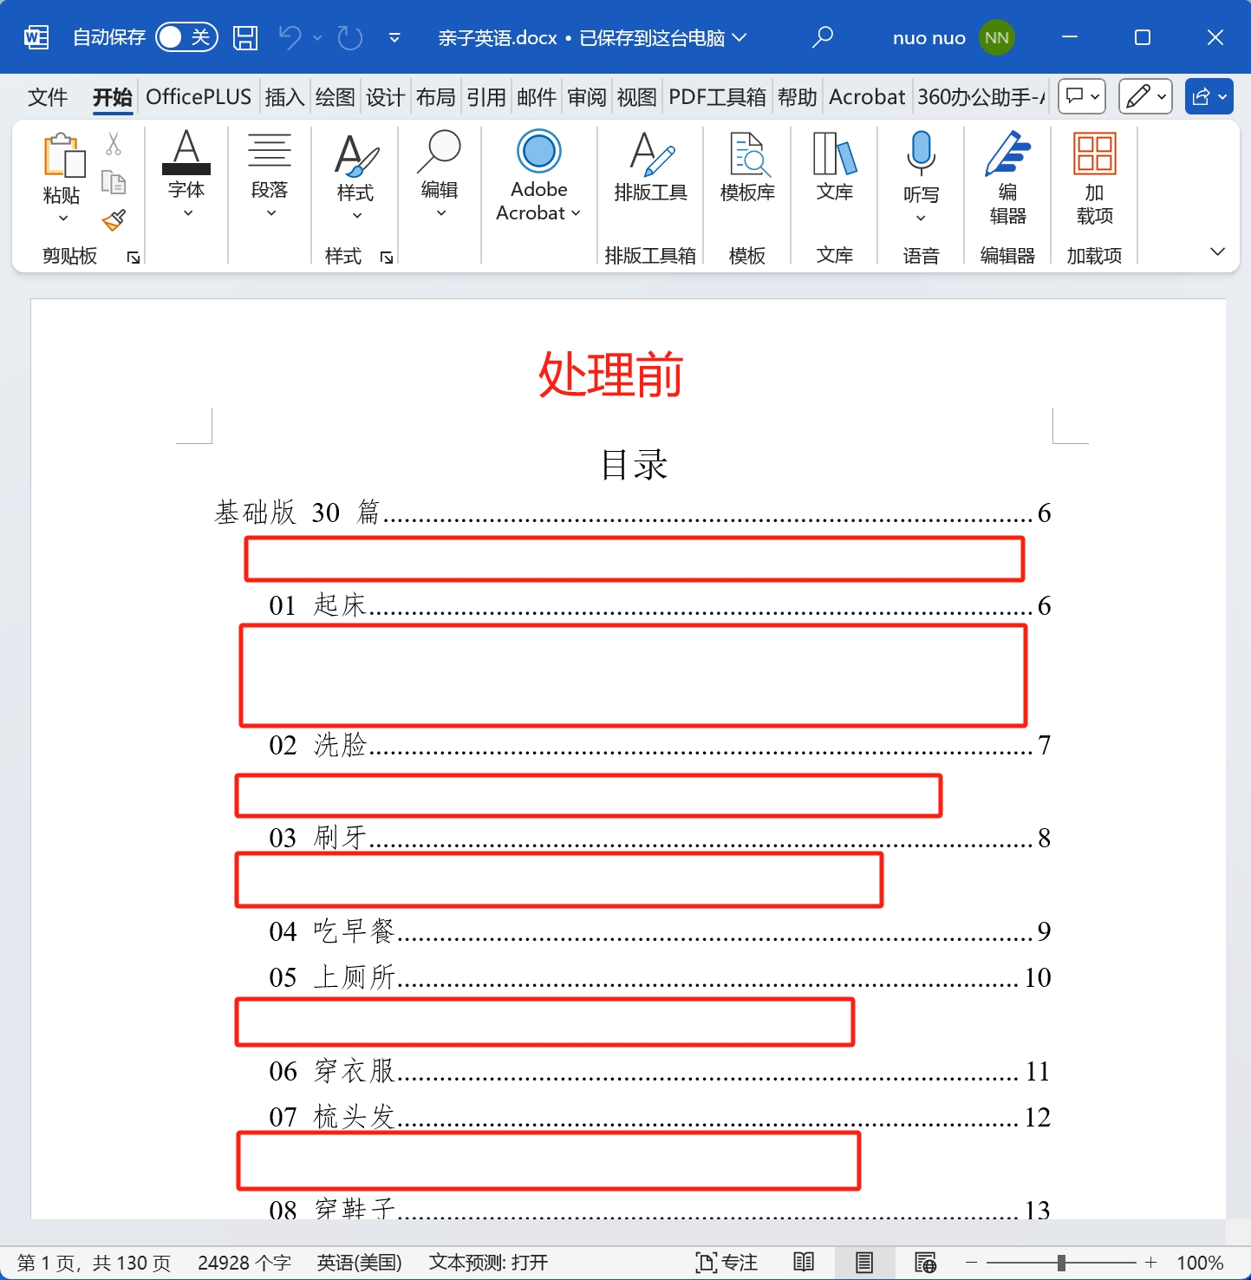Image resolution: width=1251 pixels, height=1280 pixels.
Task: Click the Word application logo
Action: (x=36, y=37)
